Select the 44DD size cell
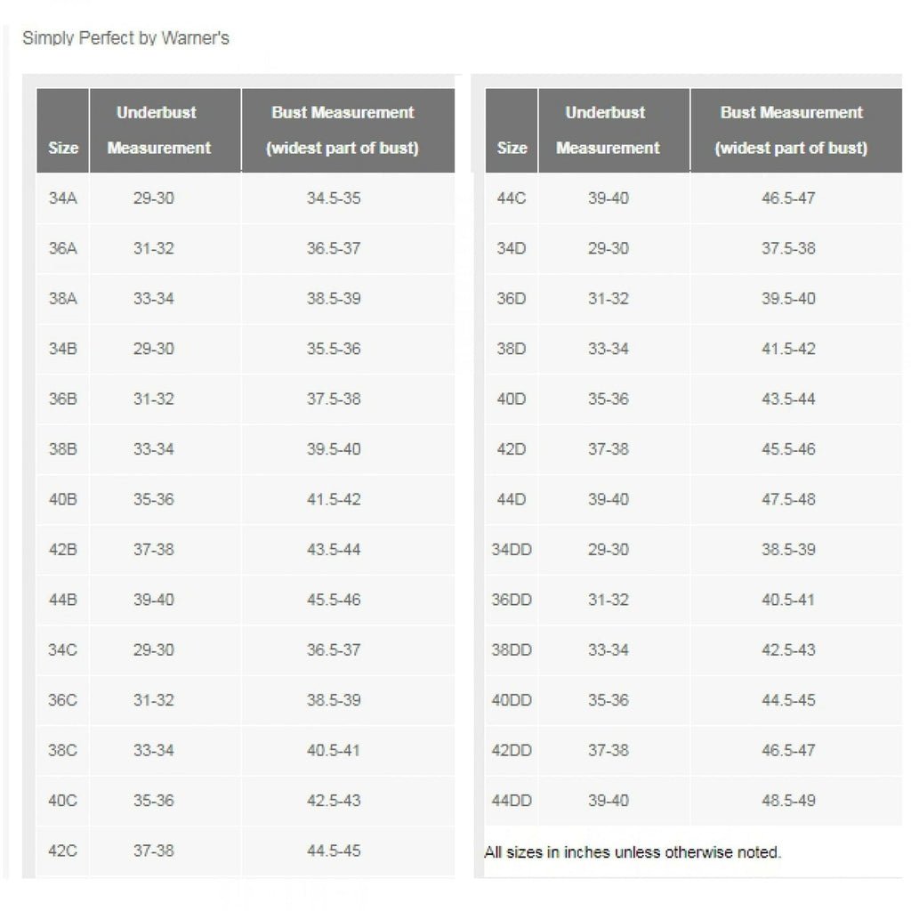Image resolution: width=911 pixels, height=911 pixels. (x=512, y=801)
